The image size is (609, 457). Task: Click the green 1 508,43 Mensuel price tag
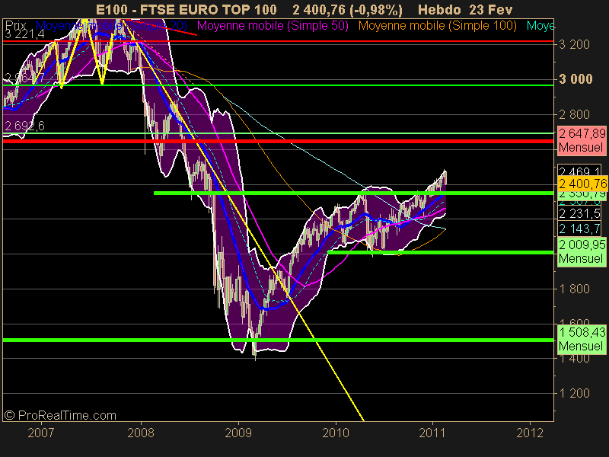point(582,339)
